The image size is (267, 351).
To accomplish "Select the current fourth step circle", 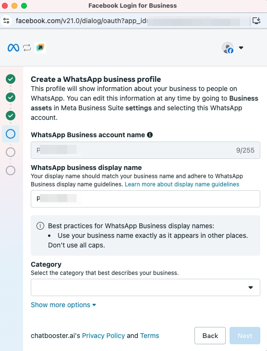I will coord(11,134).
